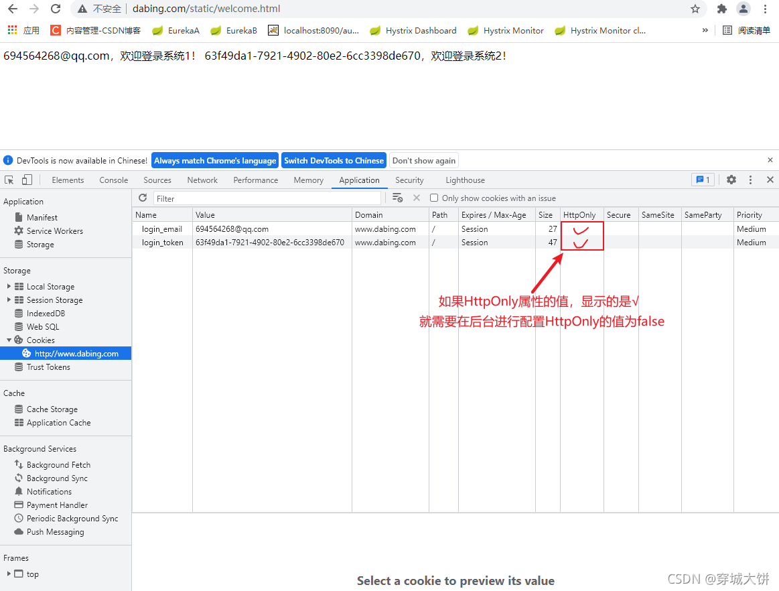Image resolution: width=779 pixels, height=591 pixels.
Task: Expand the top frame node
Action: 9,574
